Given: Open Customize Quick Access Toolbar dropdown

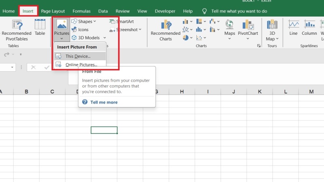Looking at the screenshot, I should click(x=21, y=54).
